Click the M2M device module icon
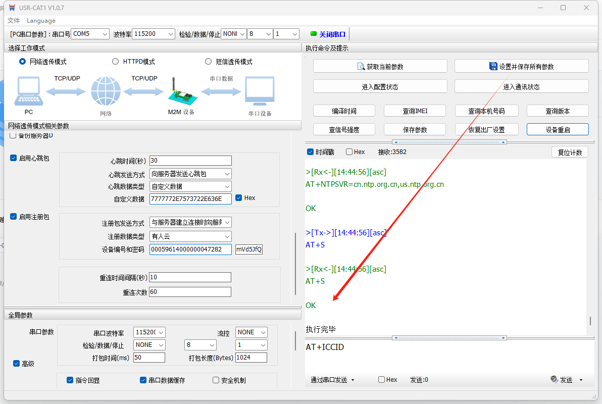The width and height of the screenshot is (602, 404). click(x=180, y=91)
